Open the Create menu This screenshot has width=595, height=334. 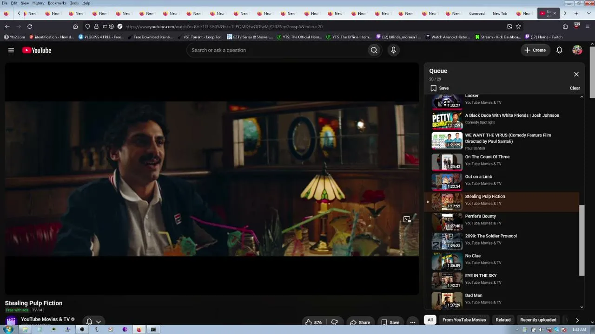[535, 50]
